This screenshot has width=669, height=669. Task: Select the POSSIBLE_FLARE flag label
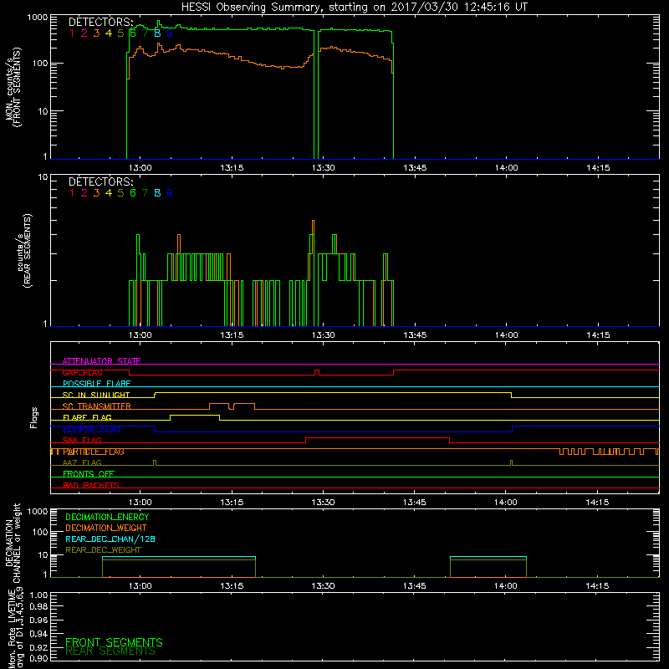pyautogui.click(x=96, y=384)
